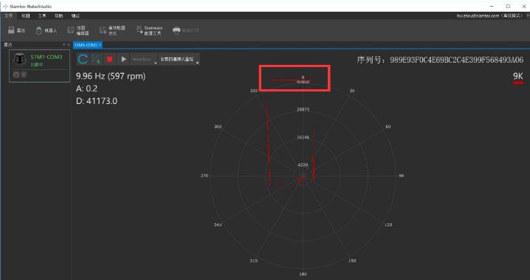The height and width of the screenshot is (280, 530).
Task: Stop scanning with the red square button
Action: [109, 60]
